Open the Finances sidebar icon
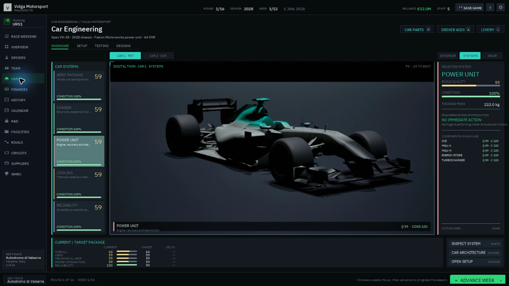This screenshot has height=286, width=509. tap(7, 89)
